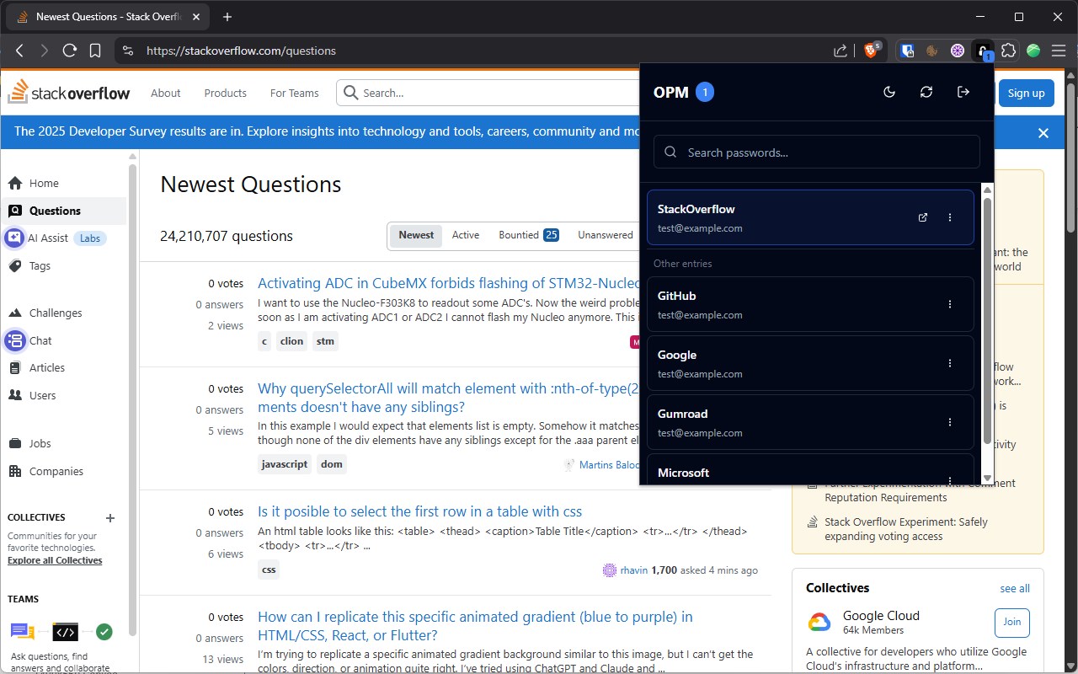Dismiss the Developer Survey banner

tap(1043, 133)
